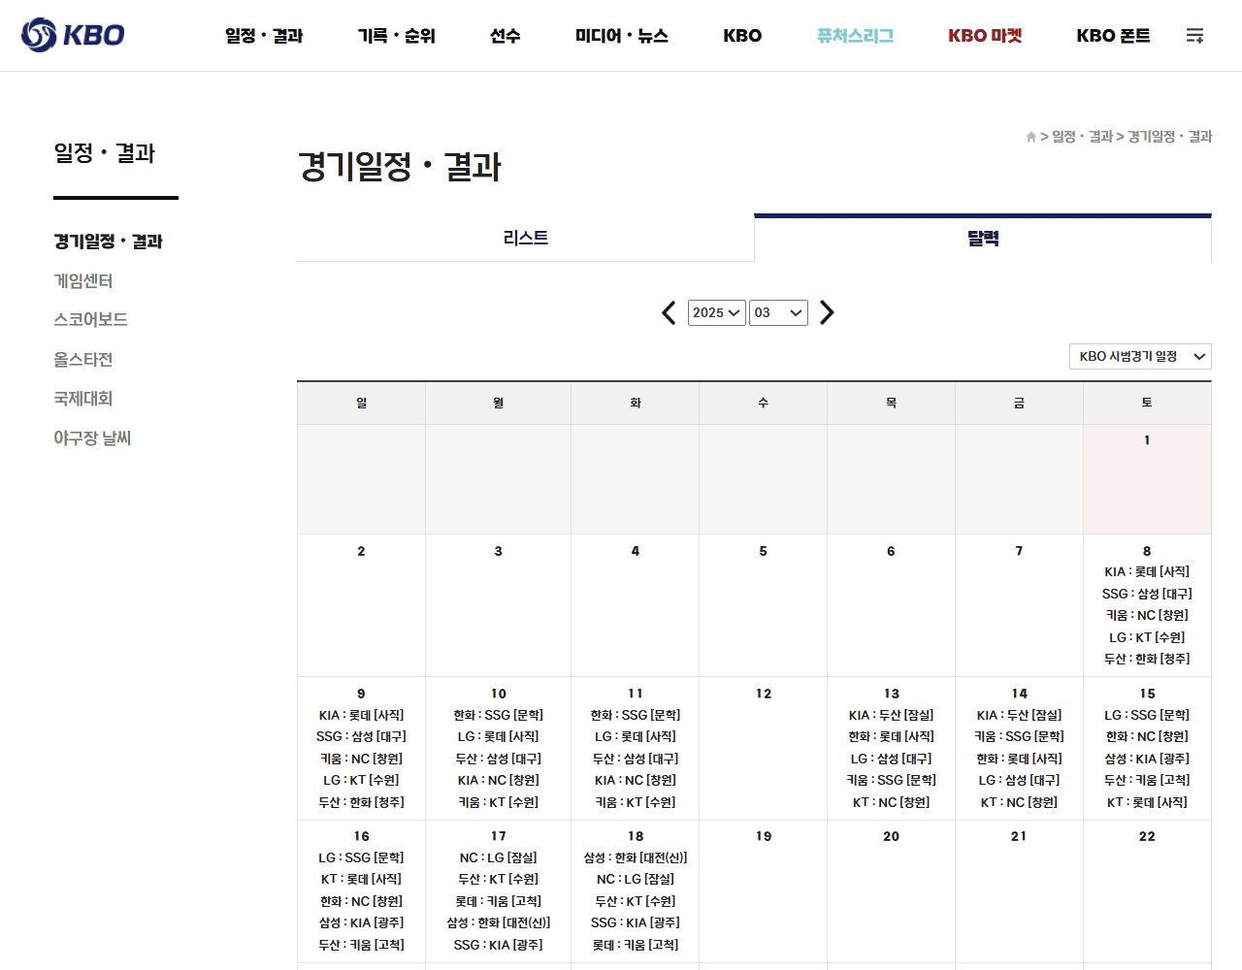1242x970 pixels.
Task: Open the month 03 dropdown
Action: (x=778, y=312)
